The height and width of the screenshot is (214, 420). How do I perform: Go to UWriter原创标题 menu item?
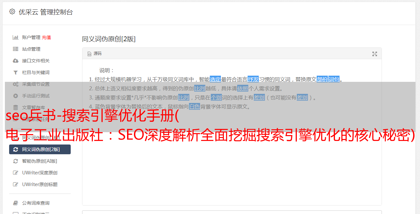(40, 184)
